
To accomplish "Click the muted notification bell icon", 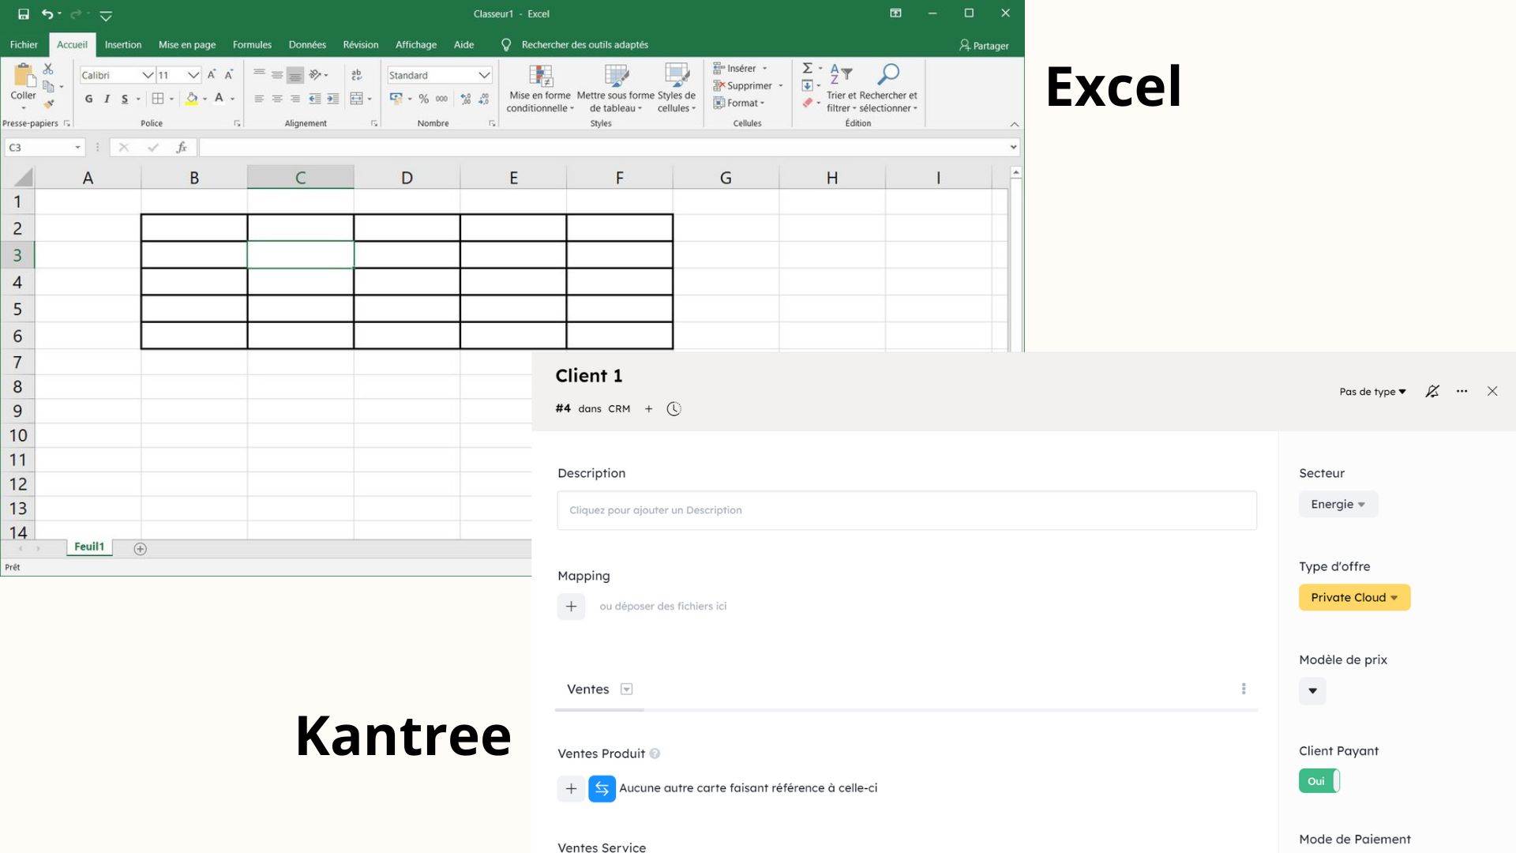I will pyautogui.click(x=1432, y=391).
